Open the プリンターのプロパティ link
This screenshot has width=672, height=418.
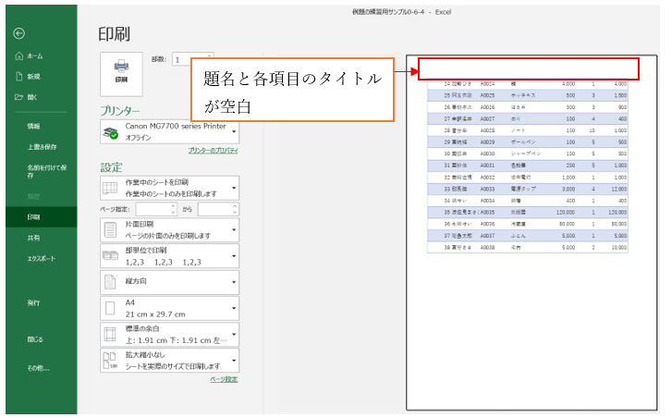coord(212,150)
